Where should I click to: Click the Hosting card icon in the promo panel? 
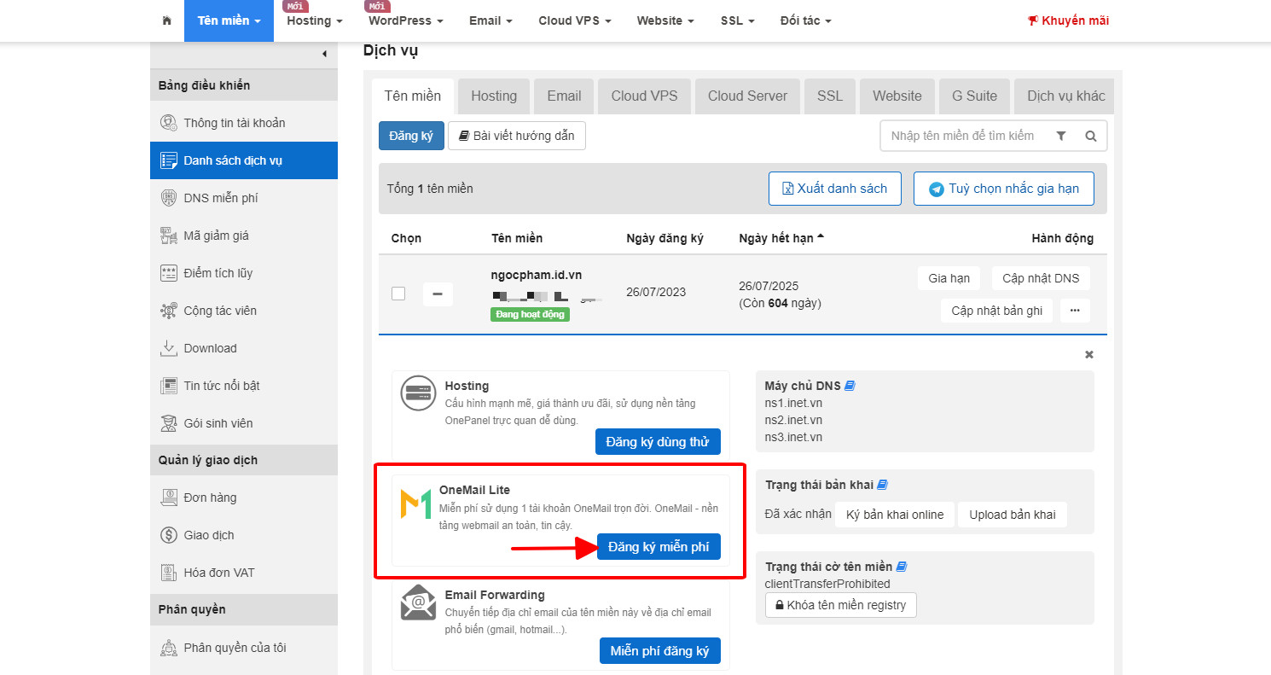point(418,394)
